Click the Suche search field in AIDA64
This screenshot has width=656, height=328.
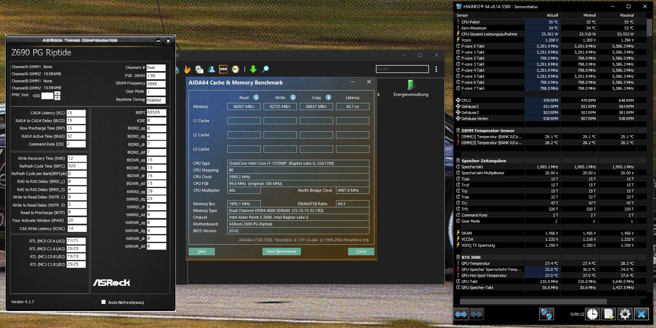pyautogui.click(x=402, y=69)
